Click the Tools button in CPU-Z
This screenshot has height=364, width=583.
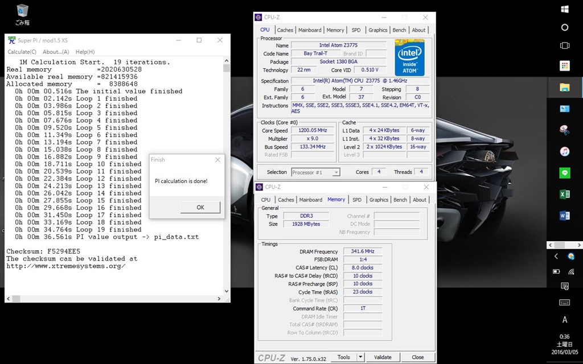pyautogui.click(x=343, y=357)
